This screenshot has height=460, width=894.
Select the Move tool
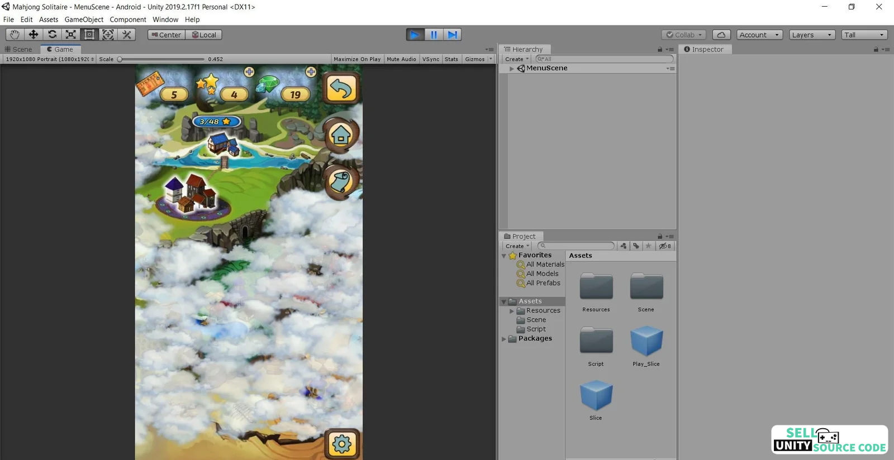coord(34,35)
